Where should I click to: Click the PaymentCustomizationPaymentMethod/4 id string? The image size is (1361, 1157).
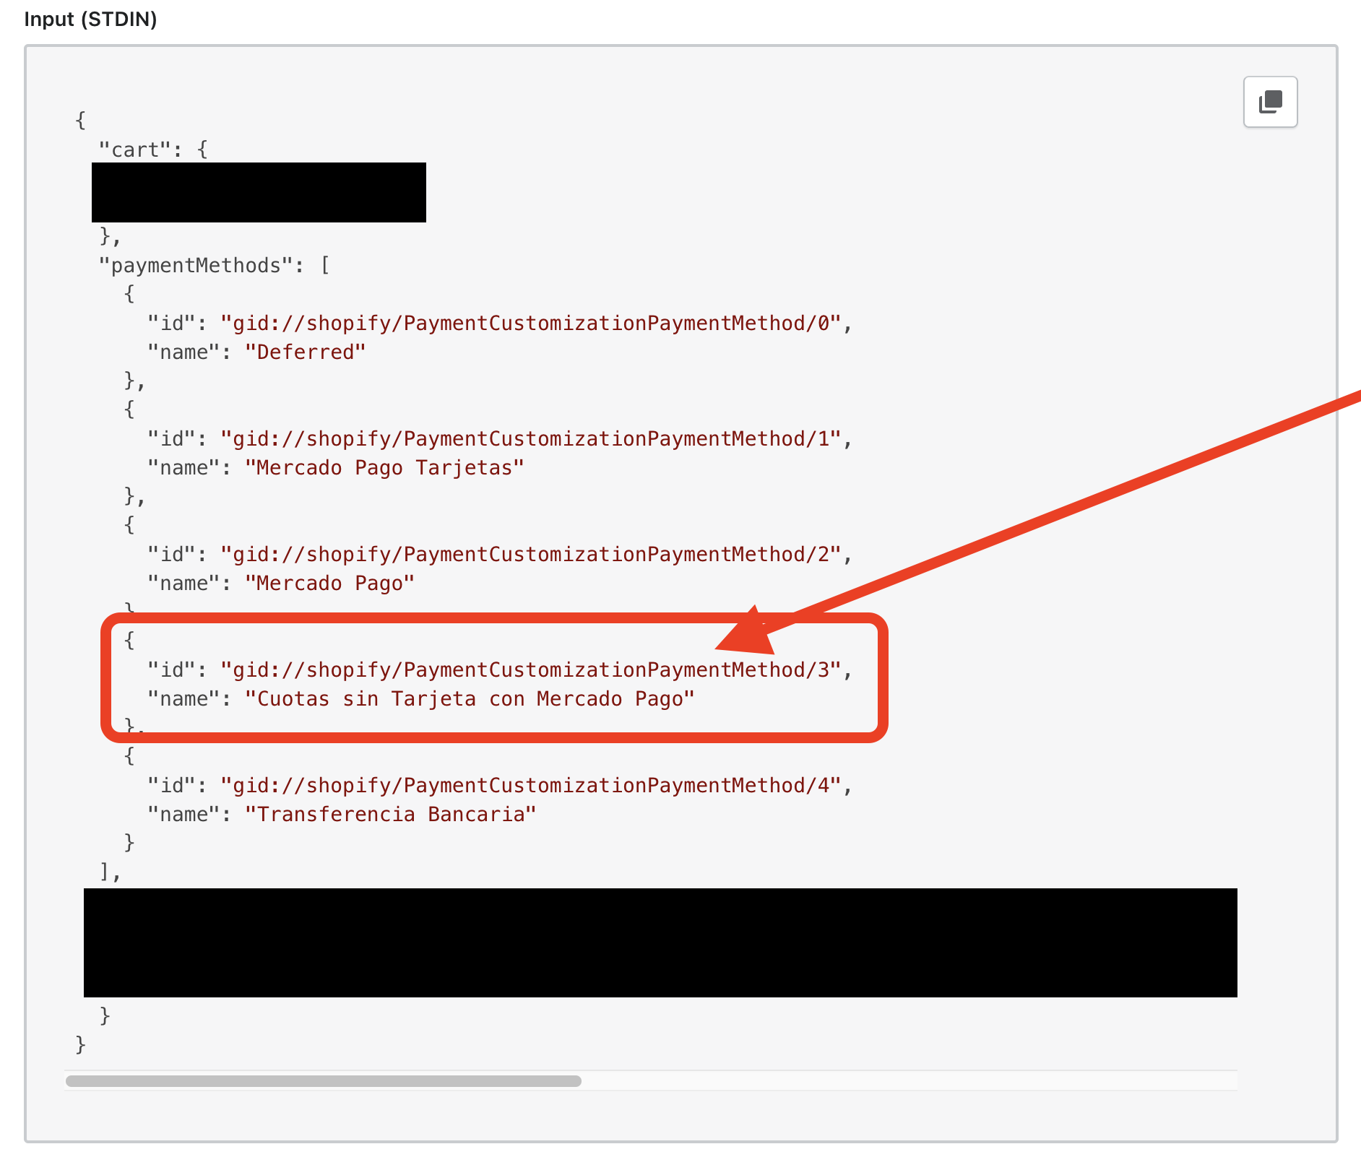531,785
